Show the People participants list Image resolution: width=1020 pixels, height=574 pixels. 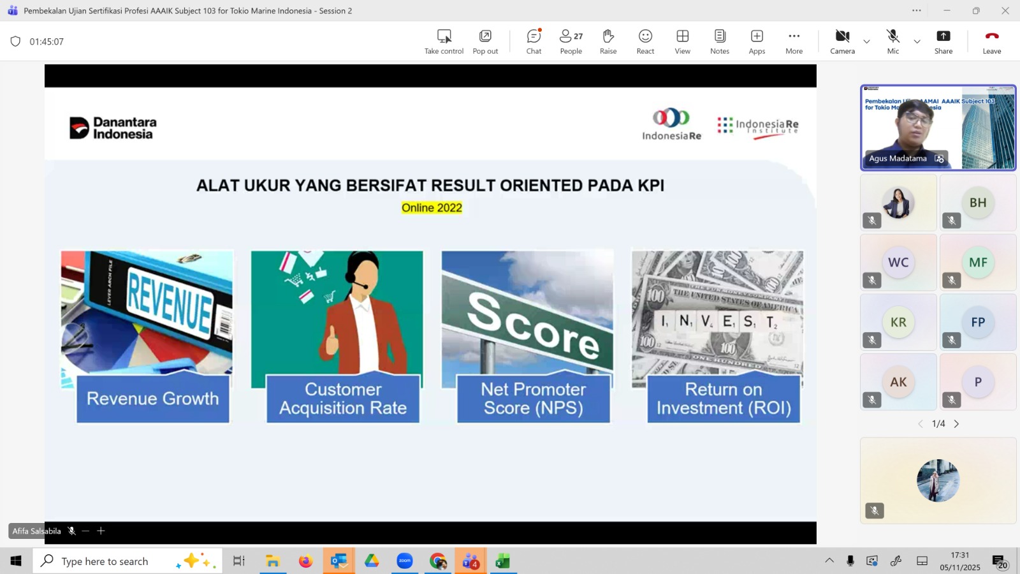coord(571,41)
